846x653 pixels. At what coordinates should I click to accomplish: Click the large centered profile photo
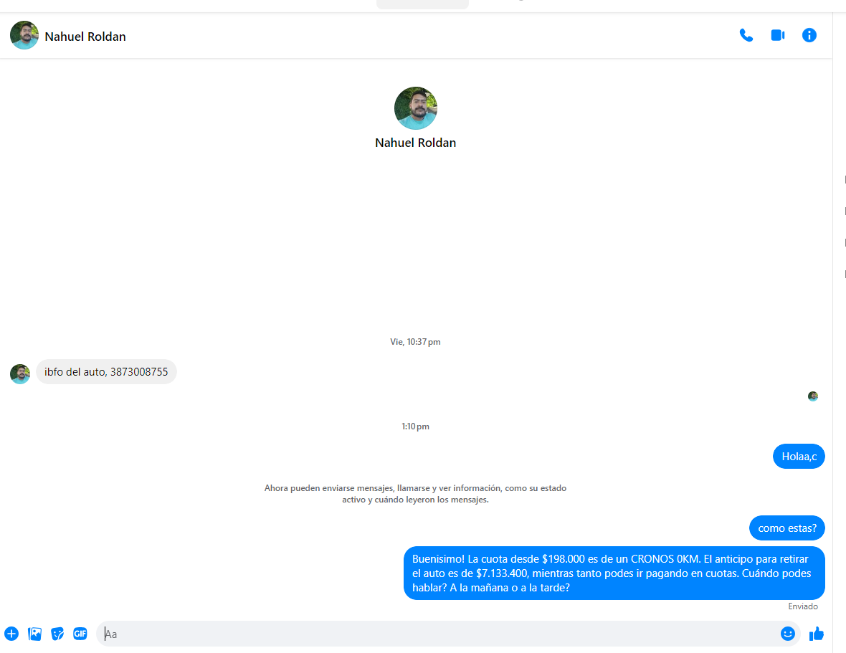(x=415, y=108)
